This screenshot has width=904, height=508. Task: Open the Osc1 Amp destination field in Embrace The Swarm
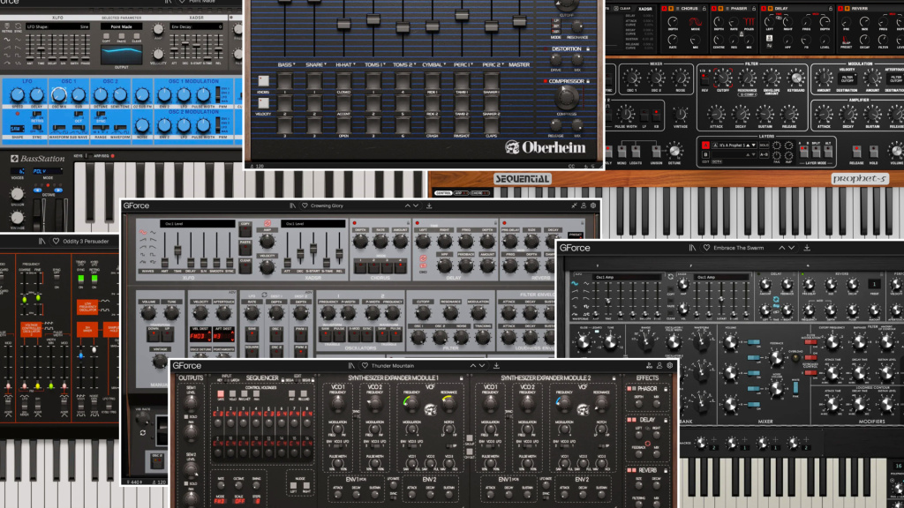pos(628,277)
